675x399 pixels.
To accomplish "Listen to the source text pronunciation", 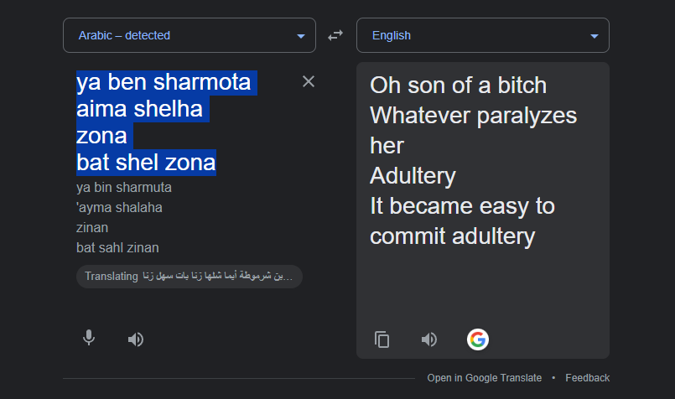I will pos(135,339).
